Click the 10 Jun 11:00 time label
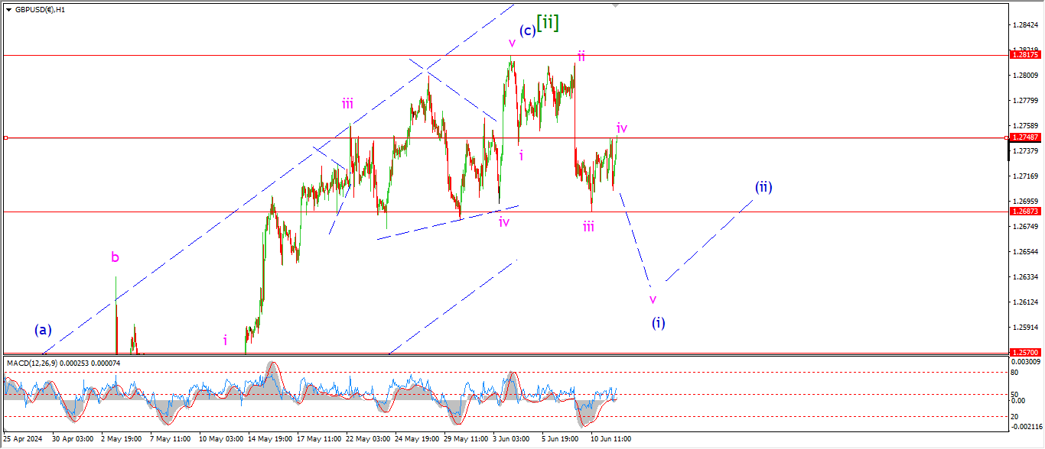 pyautogui.click(x=610, y=439)
